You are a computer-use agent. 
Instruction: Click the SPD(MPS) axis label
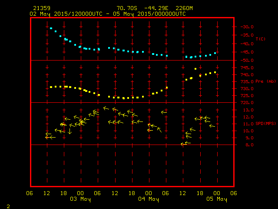point(265,123)
